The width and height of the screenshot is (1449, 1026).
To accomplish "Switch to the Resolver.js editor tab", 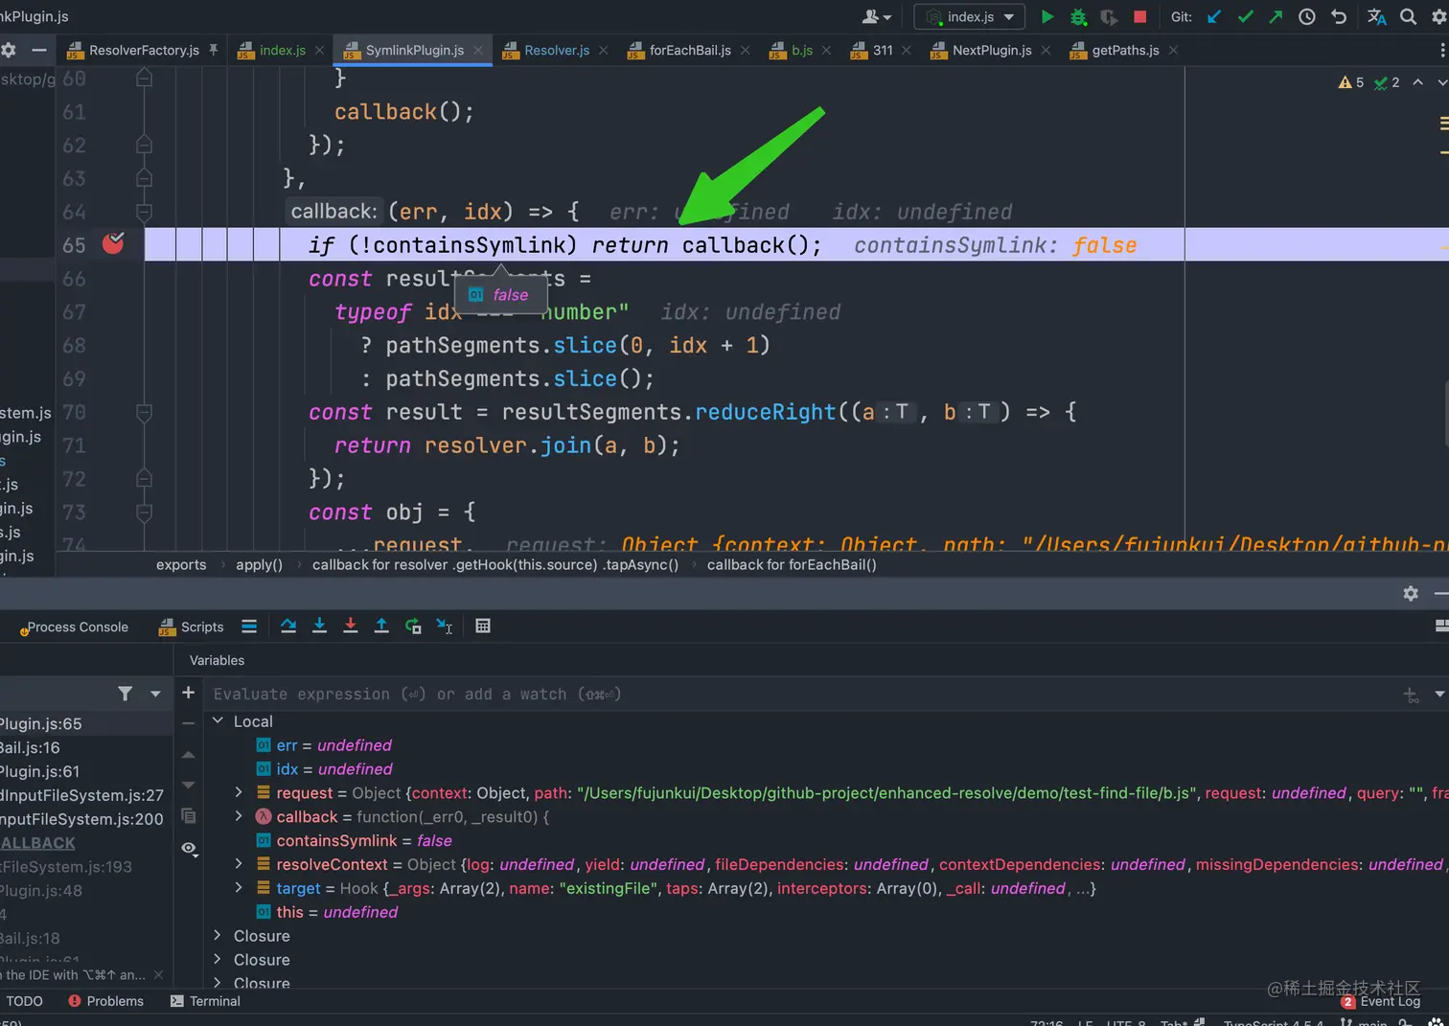I will point(556,50).
